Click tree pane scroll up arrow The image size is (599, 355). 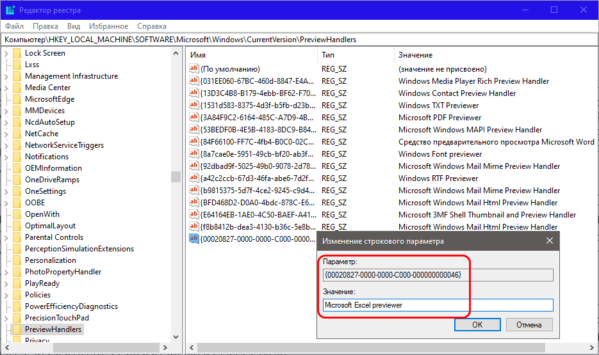click(x=176, y=53)
